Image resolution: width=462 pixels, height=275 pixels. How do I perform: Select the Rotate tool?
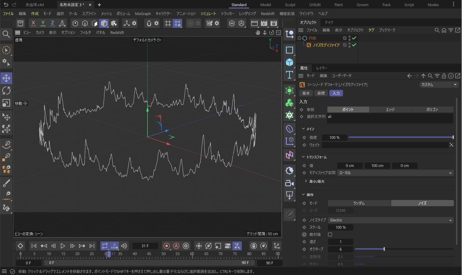click(x=6, y=91)
